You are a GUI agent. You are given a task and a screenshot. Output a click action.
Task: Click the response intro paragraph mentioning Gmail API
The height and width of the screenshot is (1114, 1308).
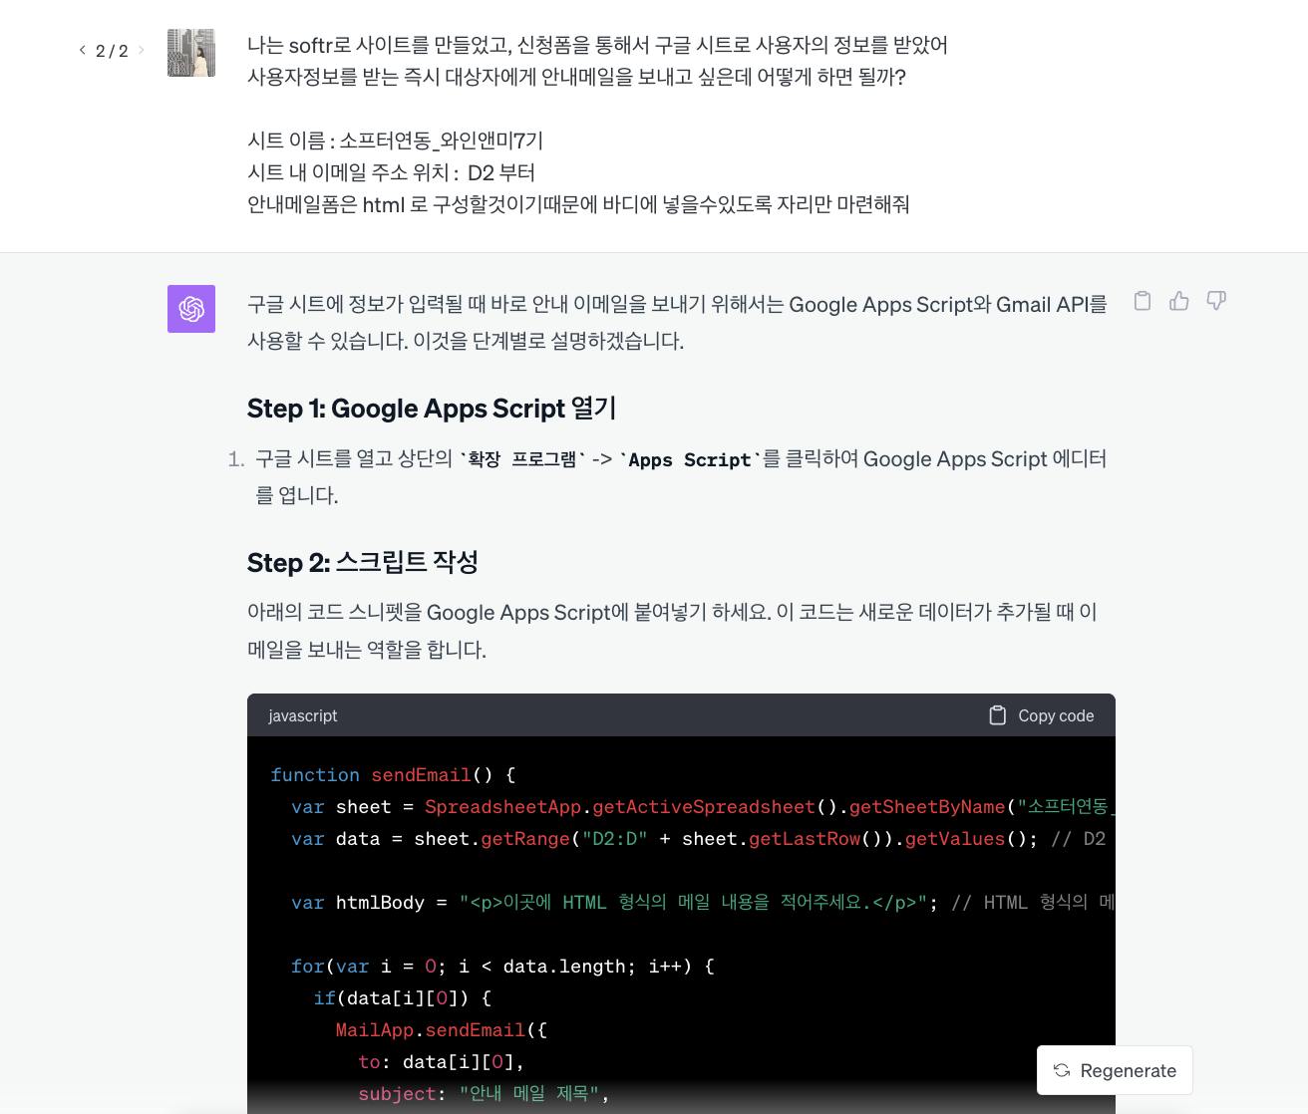pyautogui.click(x=677, y=323)
